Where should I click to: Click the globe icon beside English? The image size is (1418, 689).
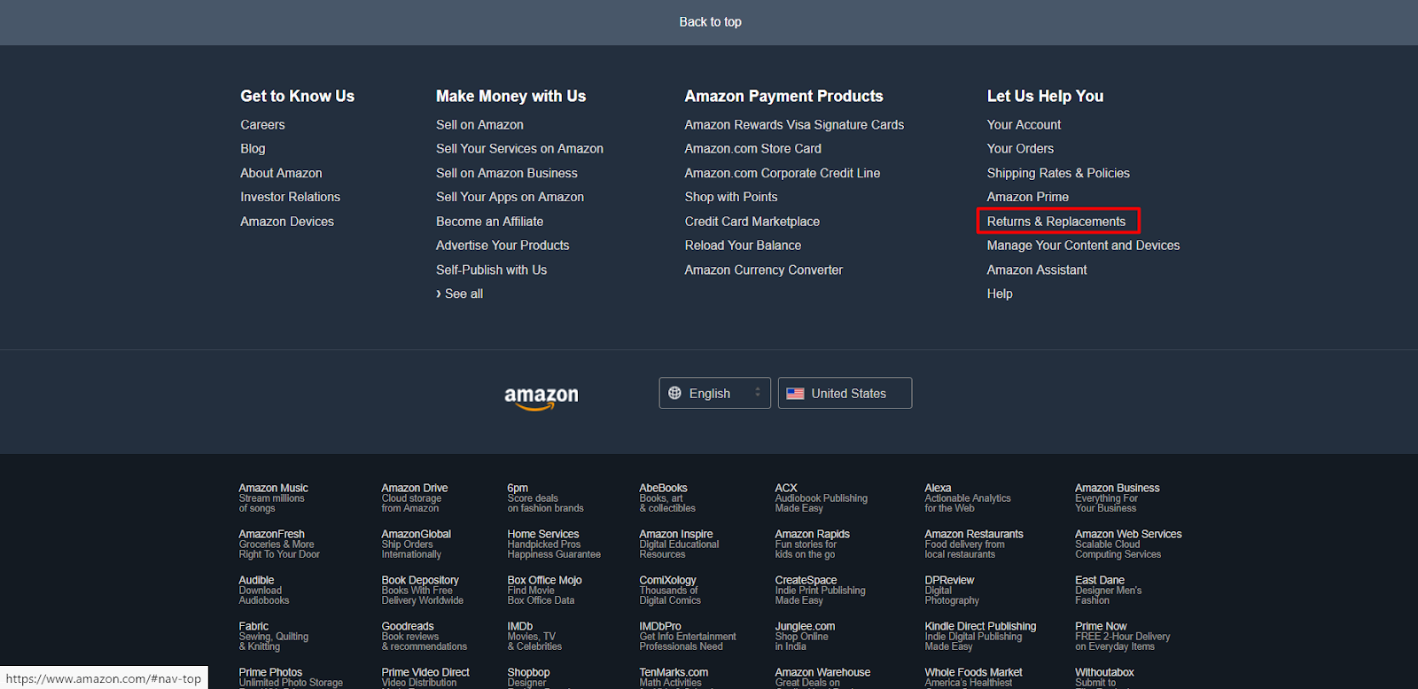point(675,393)
